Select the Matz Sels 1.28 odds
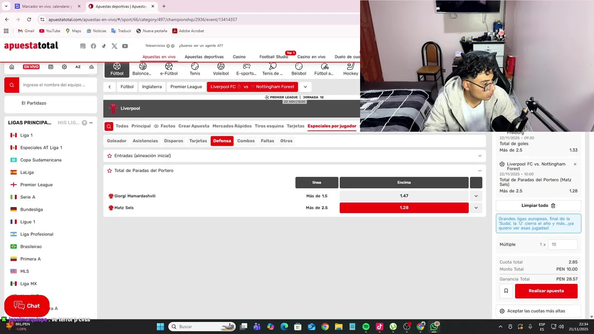 [x=404, y=208]
